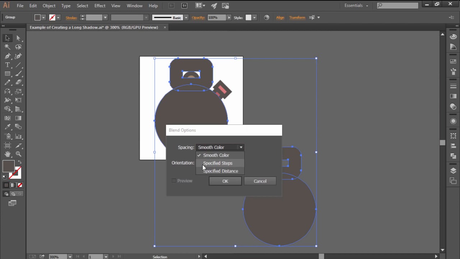The width and height of the screenshot is (460, 259).
Task: Select the Pen tool
Action: (x=8, y=56)
